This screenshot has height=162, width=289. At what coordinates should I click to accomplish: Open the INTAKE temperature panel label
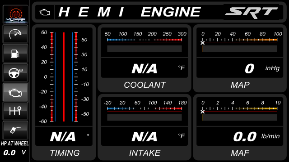tap(144, 153)
